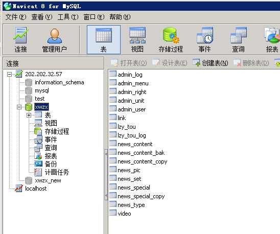
Task: Select test database in tree
Action: coord(40,99)
